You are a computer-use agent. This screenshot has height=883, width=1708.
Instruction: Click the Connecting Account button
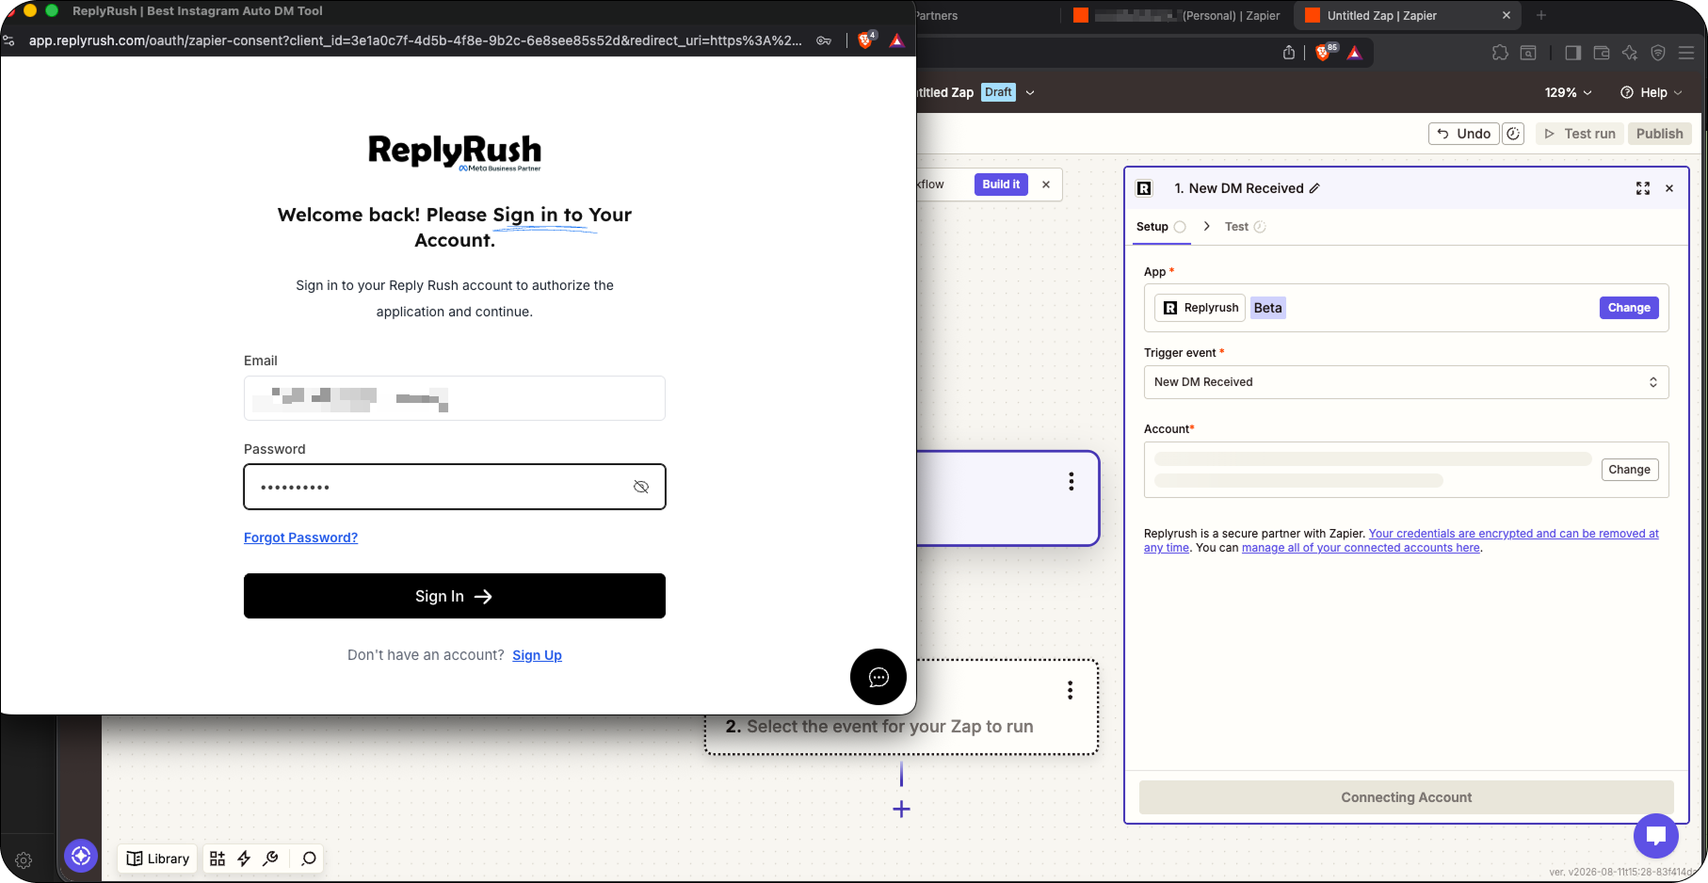click(1407, 797)
